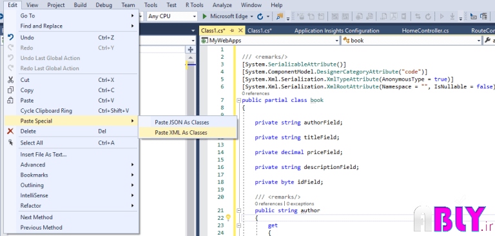Open the Project menu
495x236 pixels.
tap(56, 5)
